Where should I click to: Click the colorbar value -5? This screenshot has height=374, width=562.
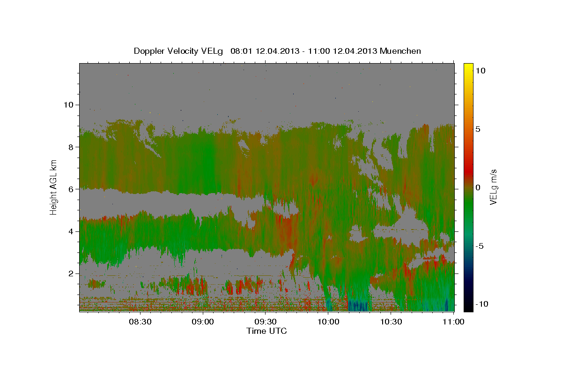tap(480, 246)
